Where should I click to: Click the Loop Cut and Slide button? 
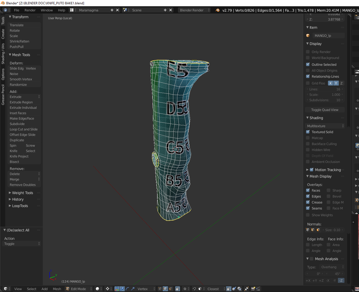point(24,129)
